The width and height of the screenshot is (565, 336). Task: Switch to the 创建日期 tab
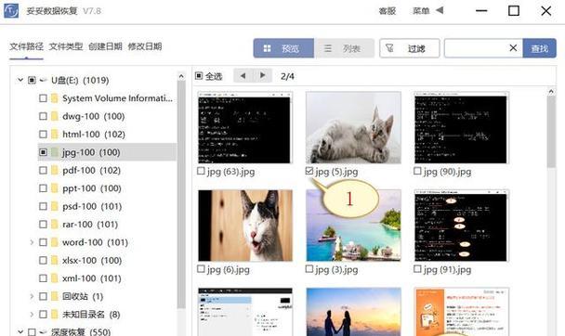point(105,46)
